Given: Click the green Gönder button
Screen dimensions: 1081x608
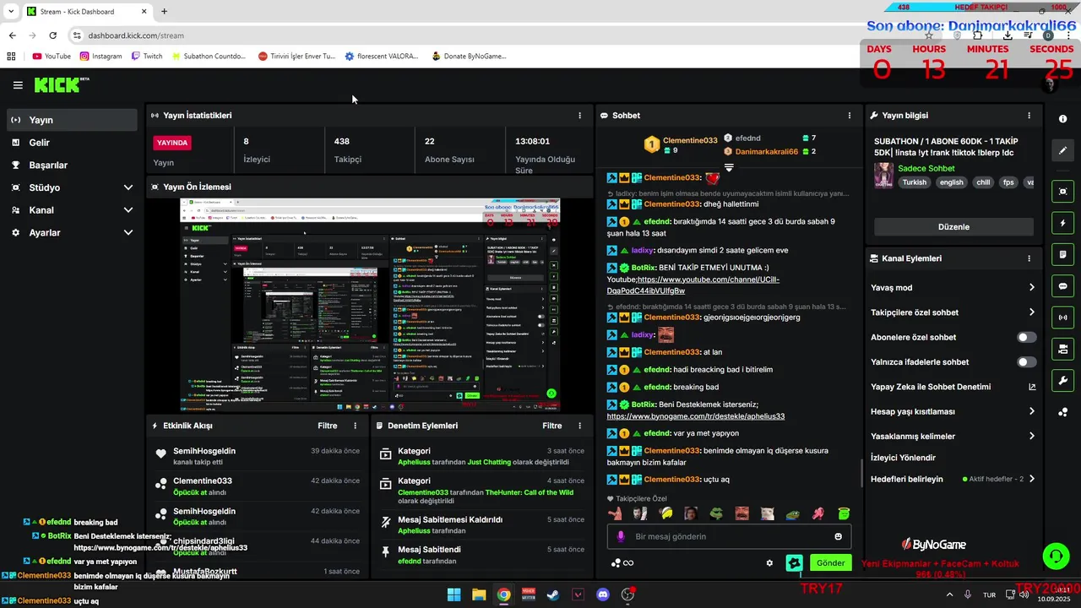Looking at the screenshot, I should (830, 563).
